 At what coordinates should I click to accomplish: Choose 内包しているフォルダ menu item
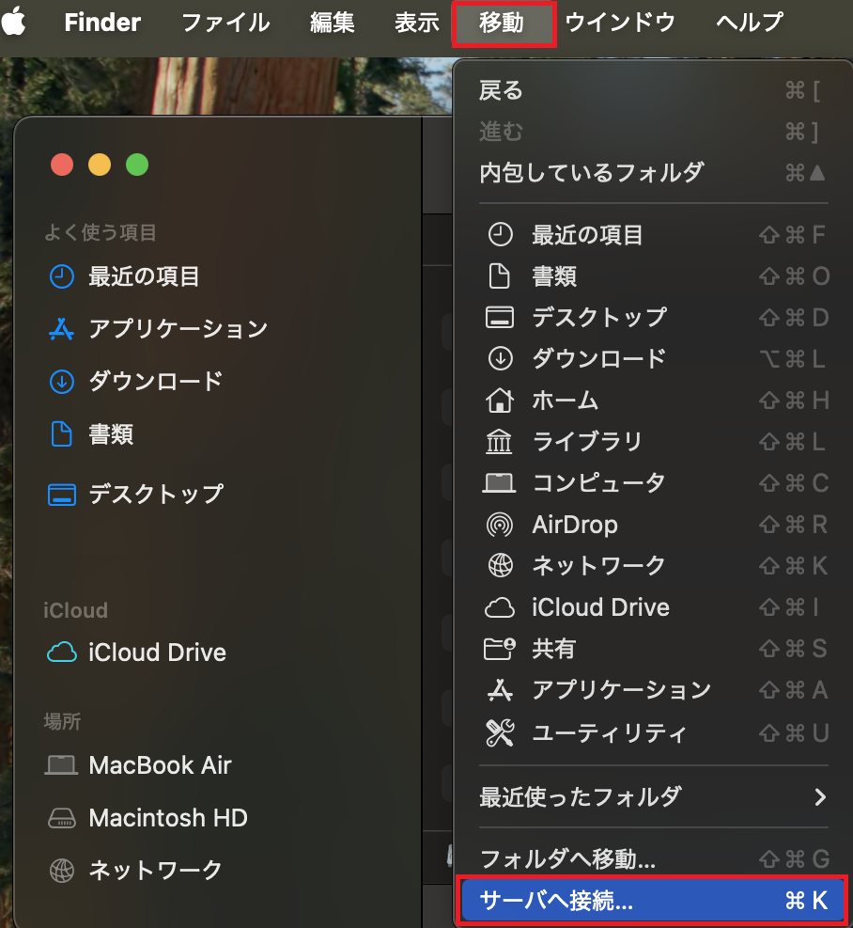[592, 173]
